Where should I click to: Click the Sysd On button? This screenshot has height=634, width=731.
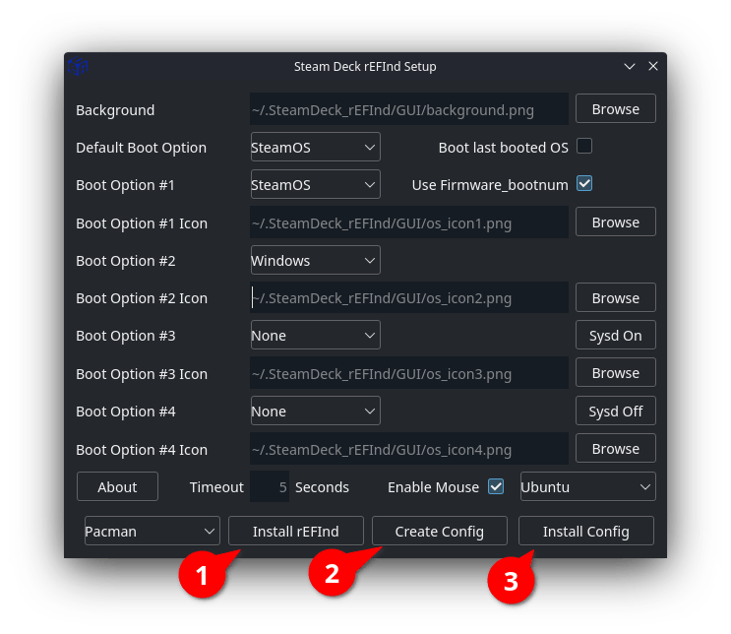[616, 336]
